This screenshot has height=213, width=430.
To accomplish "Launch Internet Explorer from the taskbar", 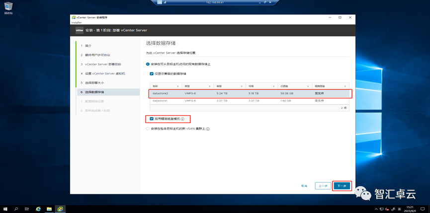I will [38, 209].
